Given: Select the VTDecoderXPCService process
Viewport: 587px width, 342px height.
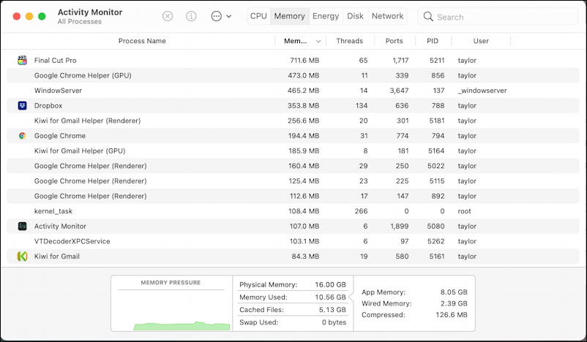Looking at the screenshot, I should 72,241.
